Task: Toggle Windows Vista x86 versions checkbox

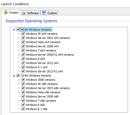Action: [23, 92]
